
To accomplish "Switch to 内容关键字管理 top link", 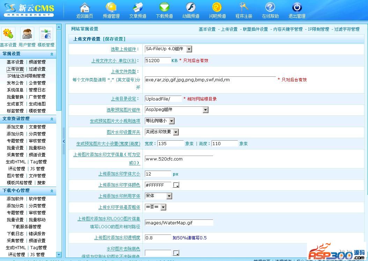I will click(x=288, y=29).
